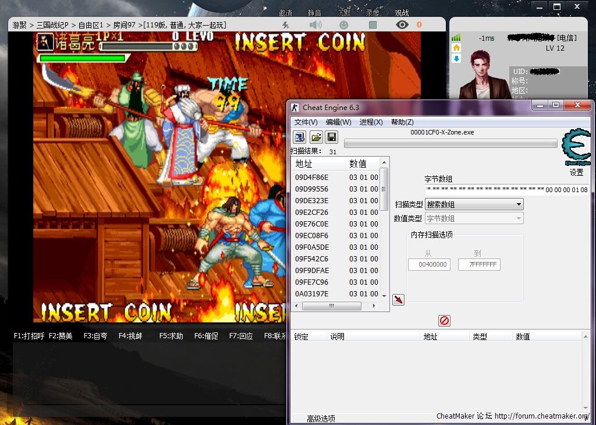Click the floppy disk save icon
Screen dimensions: 596x425
331,137
